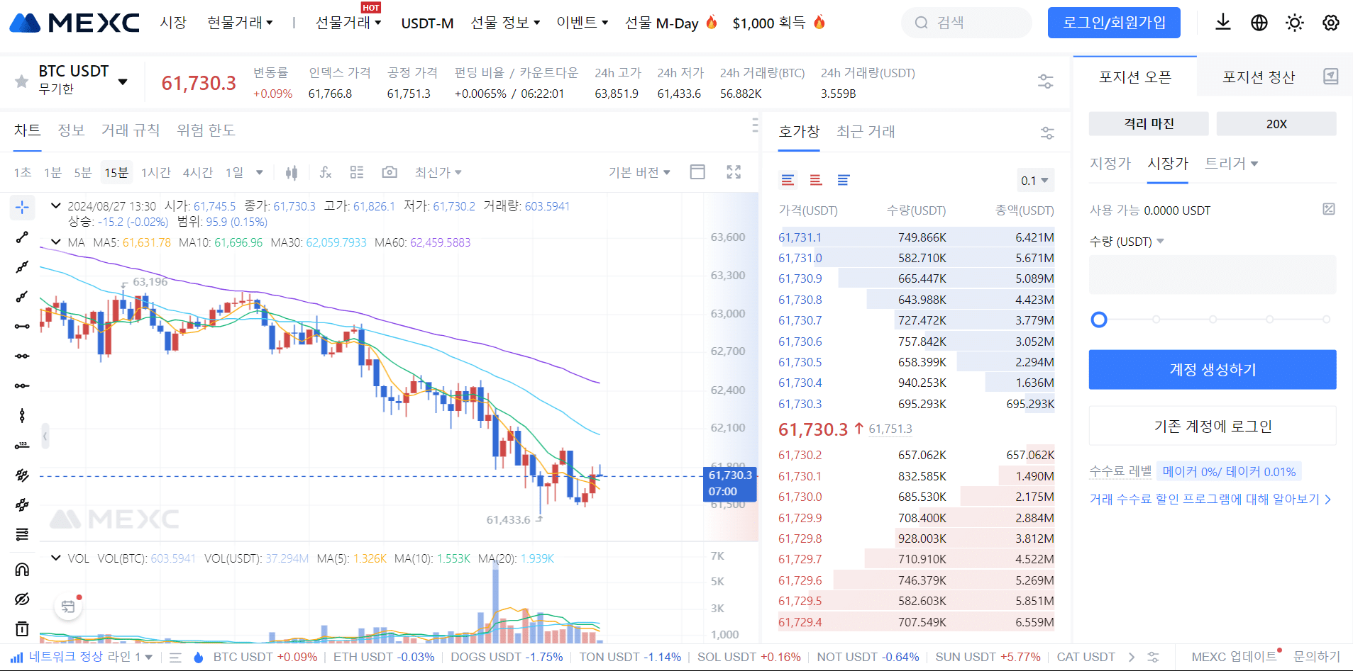Click the quantity slider end marker

[x=1326, y=320]
